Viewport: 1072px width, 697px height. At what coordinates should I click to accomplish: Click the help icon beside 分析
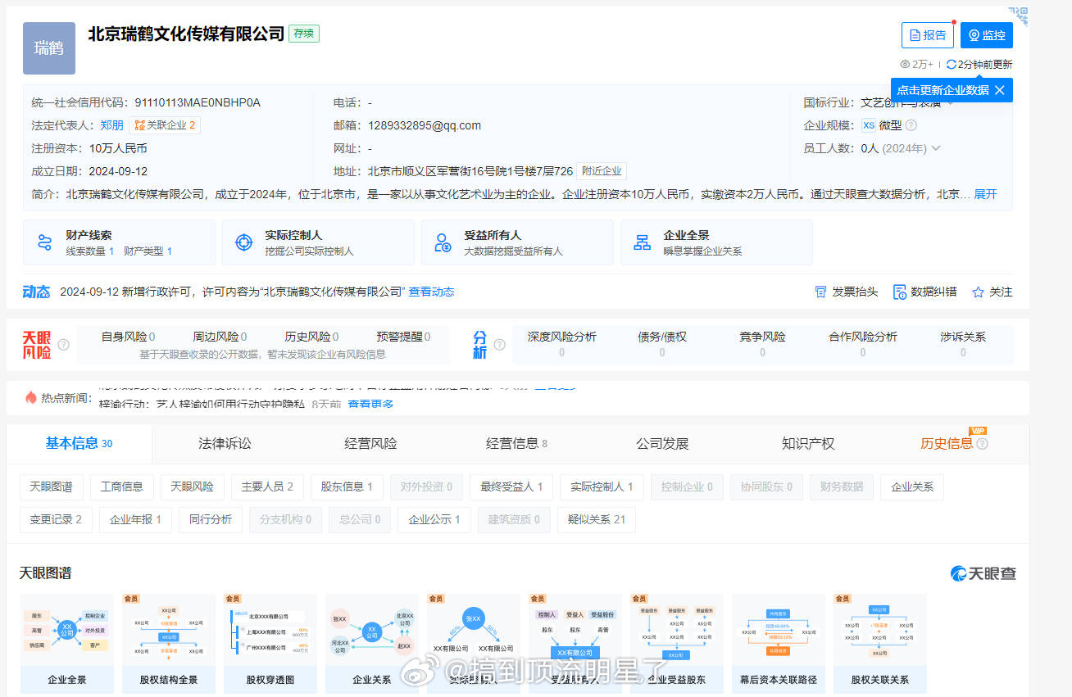[x=499, y=345]
